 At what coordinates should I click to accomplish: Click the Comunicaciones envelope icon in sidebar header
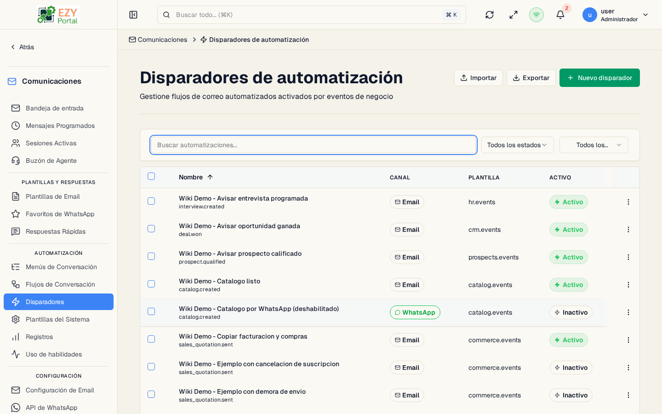pyautogui.click(x=12, y=81)
